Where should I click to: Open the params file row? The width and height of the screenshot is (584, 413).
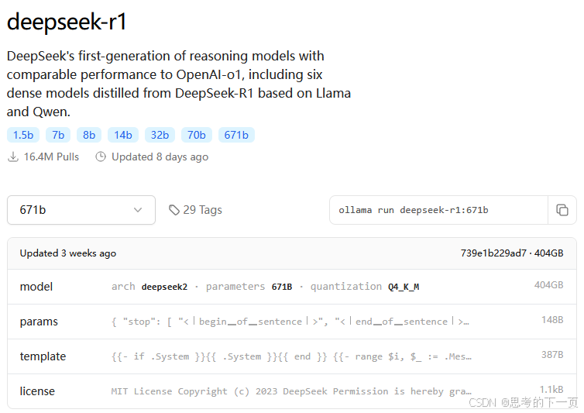(292, 322)
